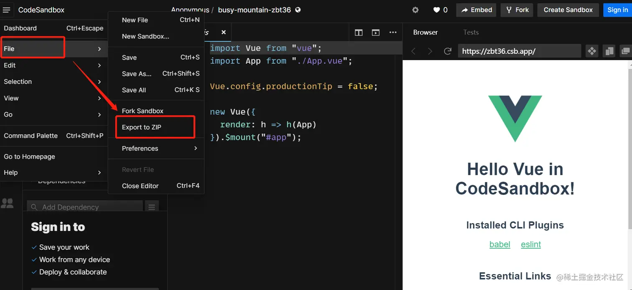Click the Create Sandbox button
The height and width of the screenshot is (290, 632).
coord(568,10)
